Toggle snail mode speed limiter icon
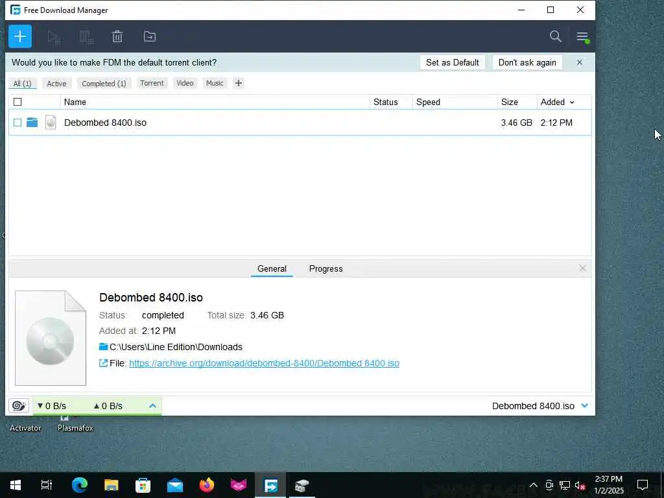The width and height of the screenshot is (664, 498). pos(19,406)
